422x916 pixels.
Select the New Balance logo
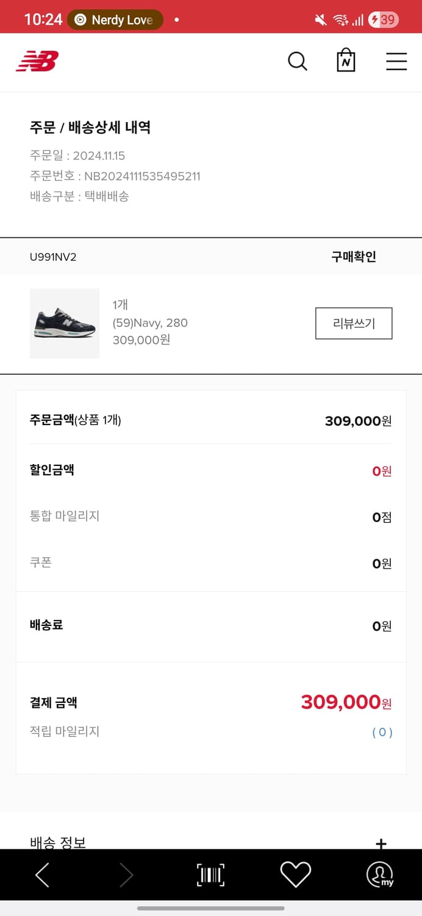(38, 60)
